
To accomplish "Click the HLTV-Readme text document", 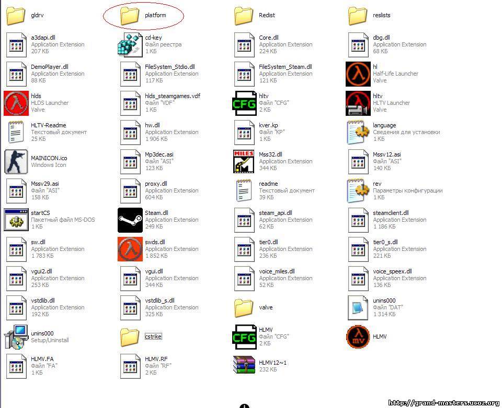I will click(x=16, y=132).
